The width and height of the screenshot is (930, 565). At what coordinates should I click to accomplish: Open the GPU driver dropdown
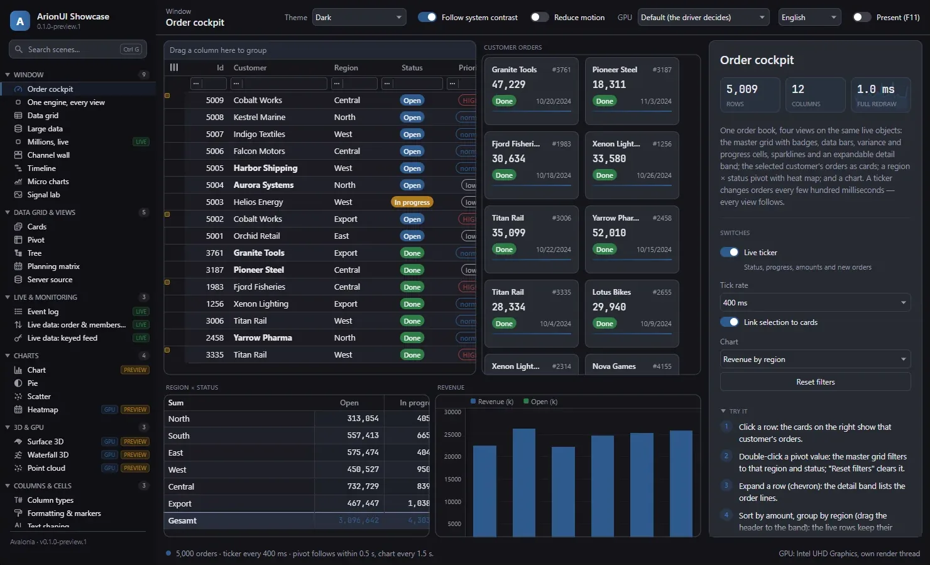pyautogui.click(x=704, y=17)
